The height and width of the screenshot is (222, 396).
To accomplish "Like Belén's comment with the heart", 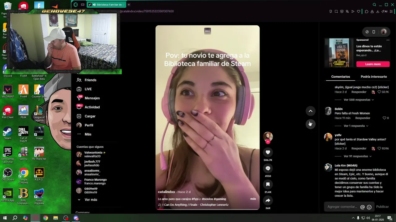I will point(385,118).
